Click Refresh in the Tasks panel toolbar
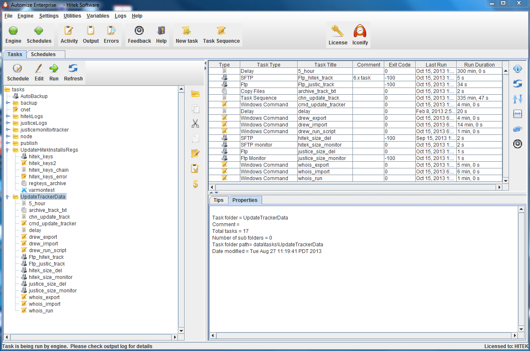The width and height of the screenshot is (530, 351). [x=73, y=72]
